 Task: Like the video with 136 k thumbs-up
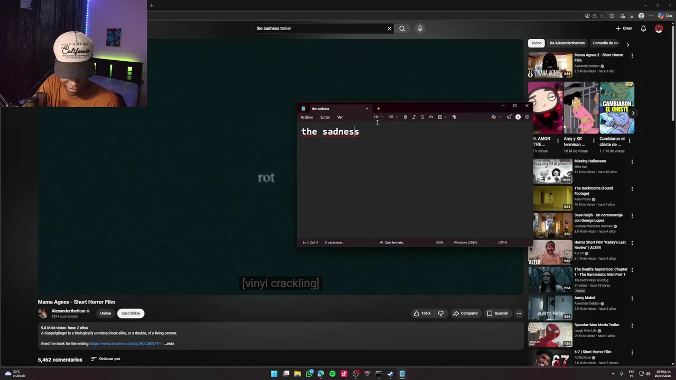(422, 313)
